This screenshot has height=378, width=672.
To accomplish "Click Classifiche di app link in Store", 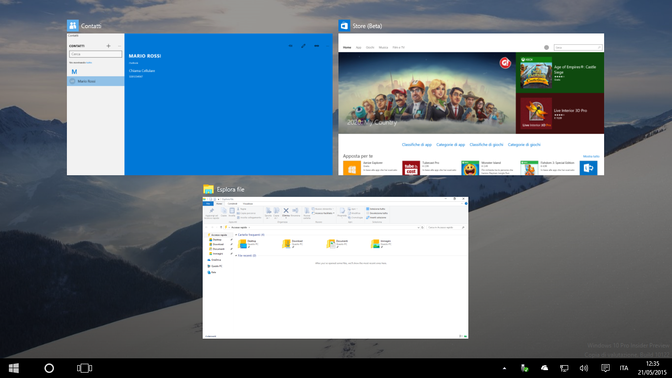I will [x=417, y=145].
